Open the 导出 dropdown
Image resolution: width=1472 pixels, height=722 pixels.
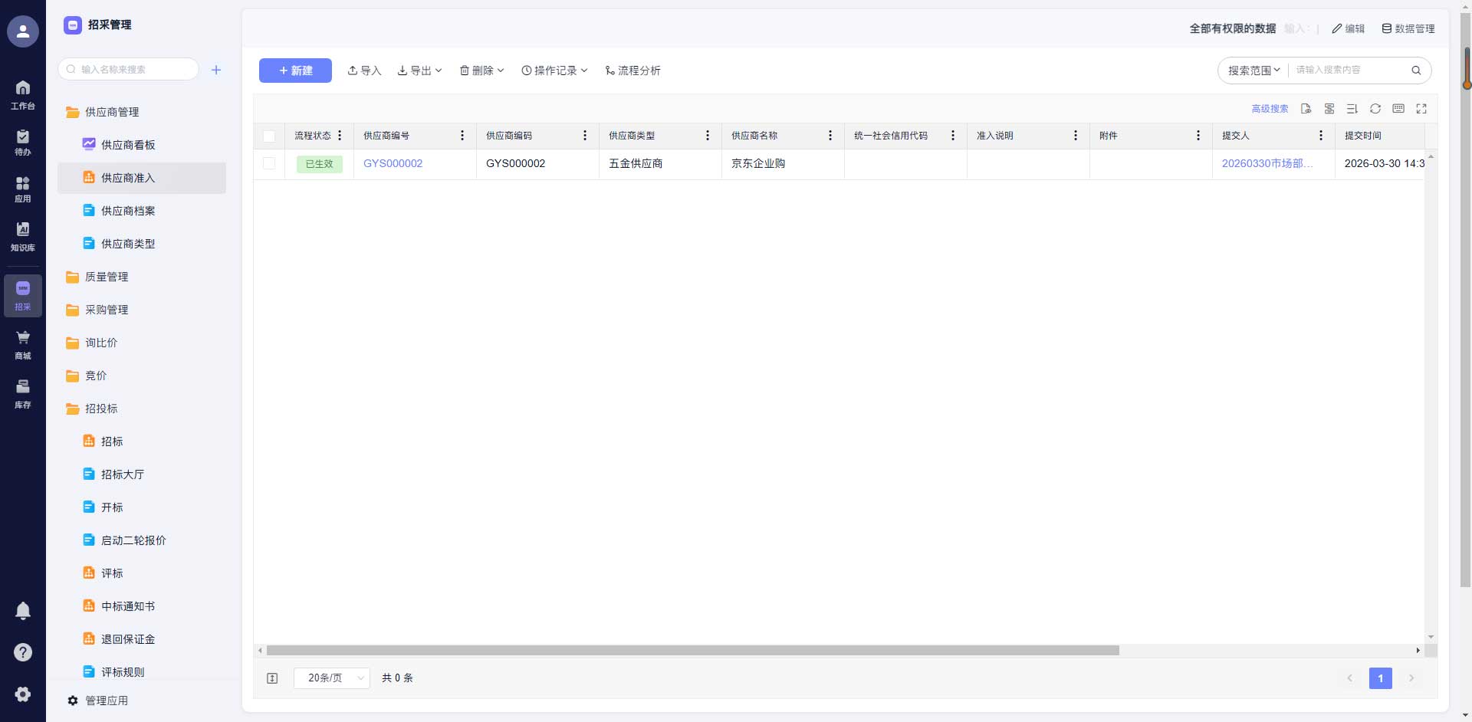pos(419,71)
